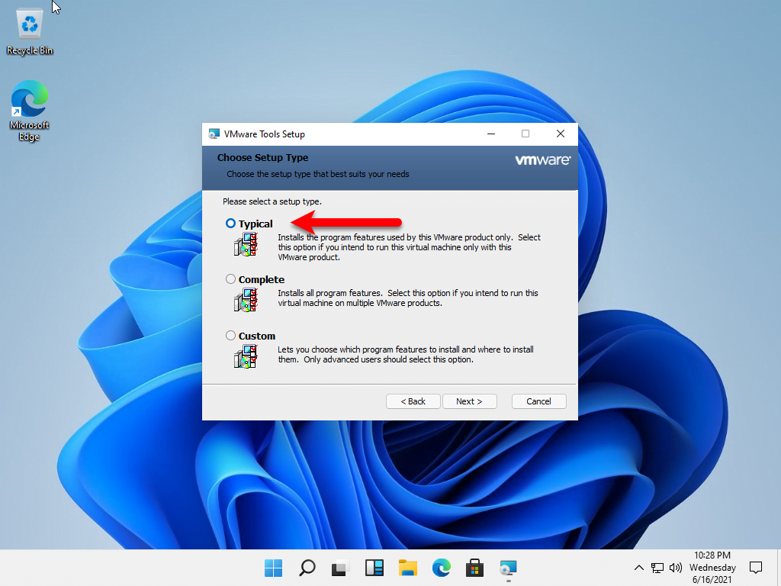Screen dimensions: 781x586
Task: Open the clock showing 10:28 PM
Action: tap(712, 568)
